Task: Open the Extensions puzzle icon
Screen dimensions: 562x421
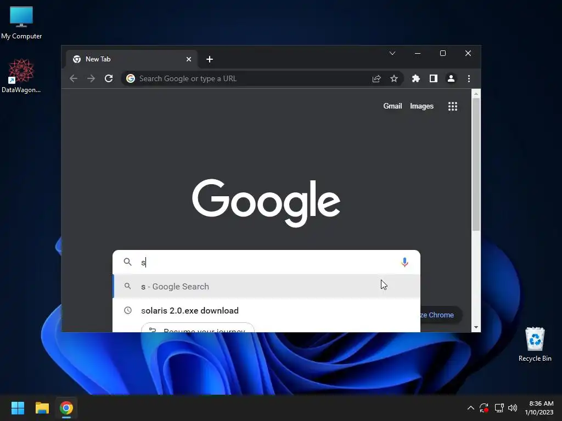Action: coord(416,78)
